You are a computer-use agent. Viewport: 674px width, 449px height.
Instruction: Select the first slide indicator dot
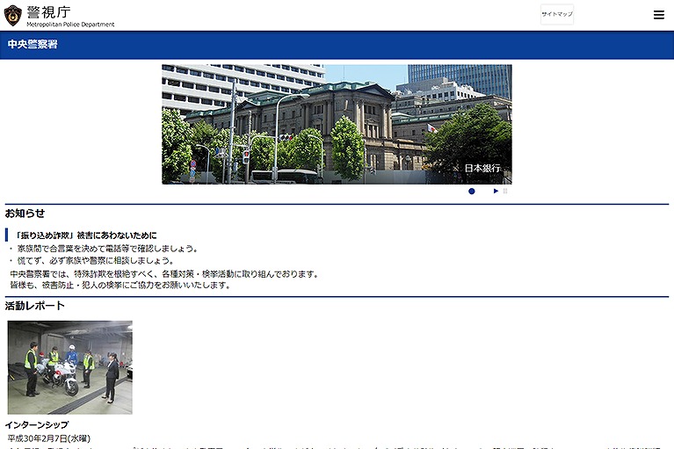(472, 192)
